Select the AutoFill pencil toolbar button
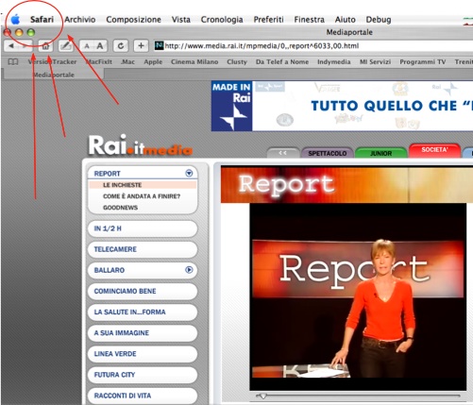Image resolution: width=473 pixels, height=405 pixels. 66,46
